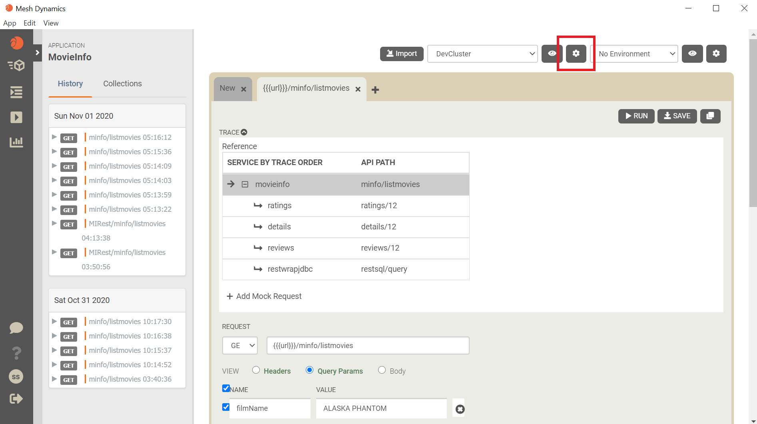Open history item minfo/listmovies 05:13:59
The height and width of the screenshot is (424, 757).
(x=130, y=195)
